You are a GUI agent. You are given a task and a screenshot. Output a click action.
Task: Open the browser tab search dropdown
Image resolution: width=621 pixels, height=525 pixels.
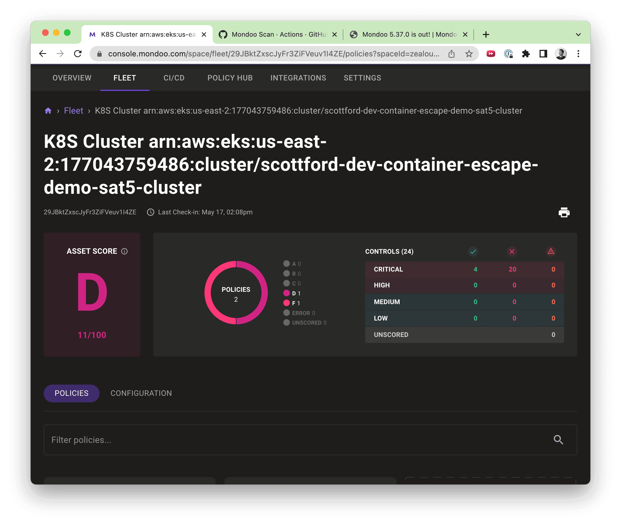[578, 34]
